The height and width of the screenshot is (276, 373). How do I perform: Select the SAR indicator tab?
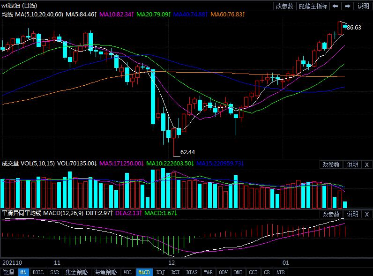click(54, 272)
